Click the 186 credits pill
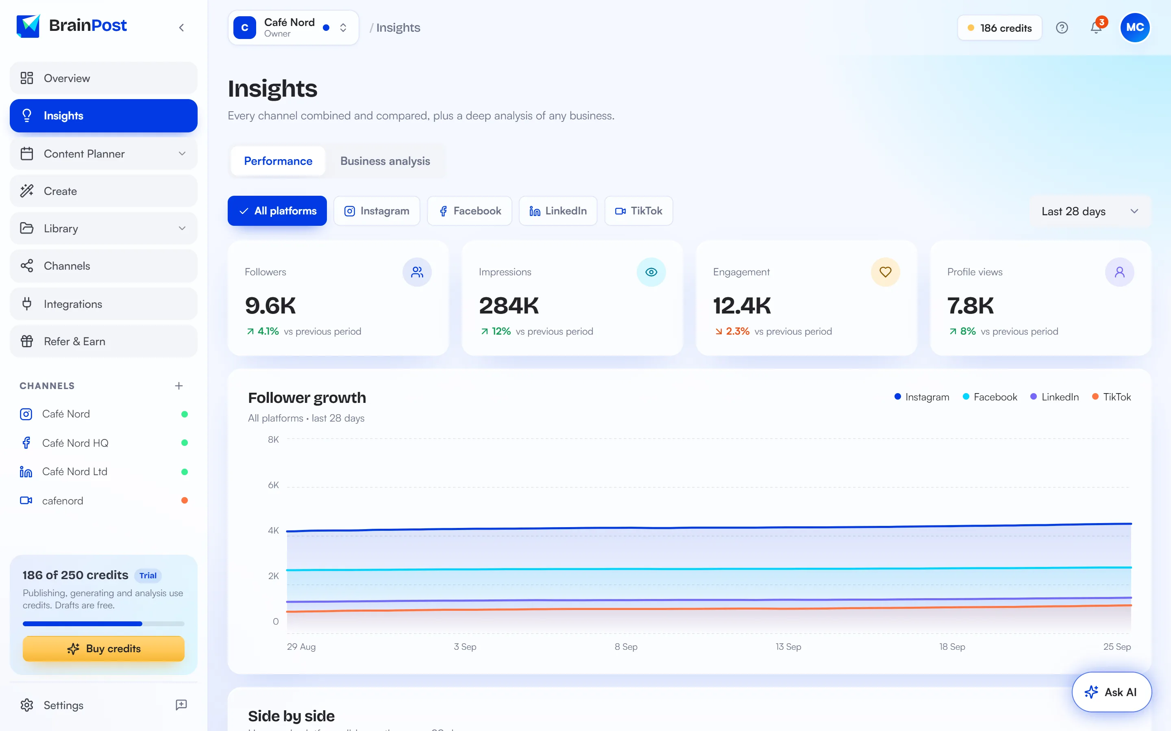This screenshot has width=1171, height=731. click(x=999, y=28)
